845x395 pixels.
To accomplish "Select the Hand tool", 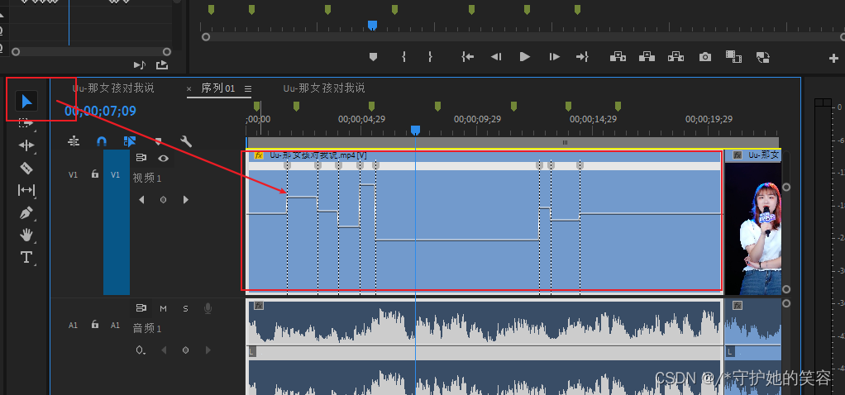I will pyautogui.click(x=26, y=235).
